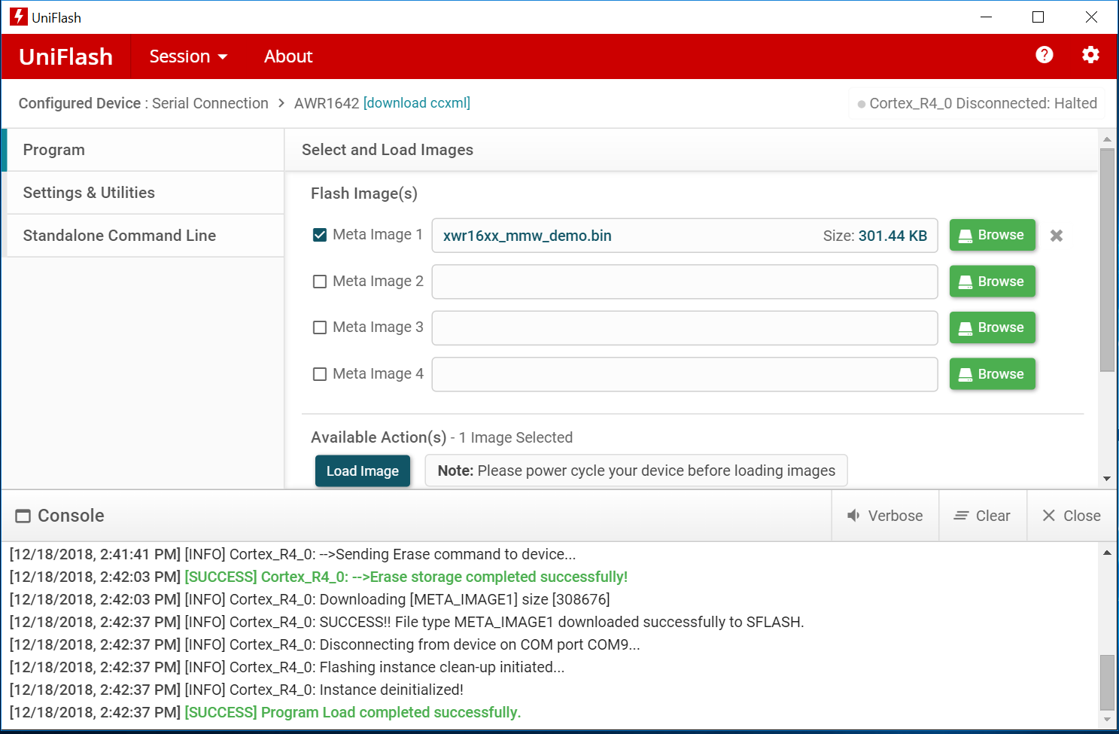This screenshot has height=734, width=1119.
Task: Toggle Verbose console output
Action: [x=885, y=516]
